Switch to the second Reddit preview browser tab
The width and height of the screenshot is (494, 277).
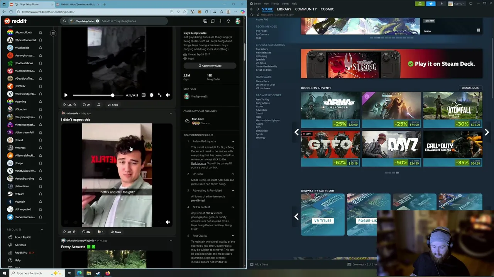point(77,4)
